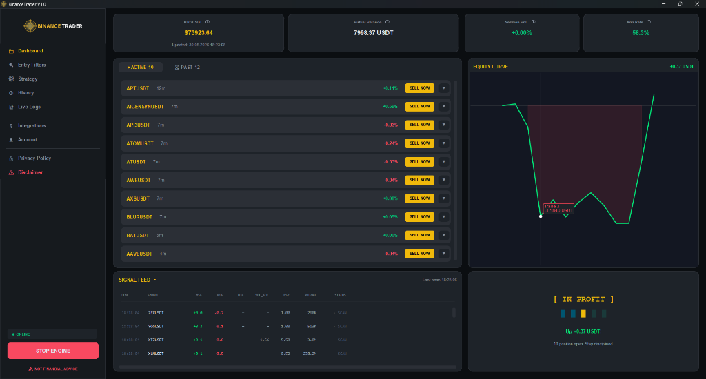Image resolution: width=706 pixels, height=379 pixels.
Task: Sell the BATUSDT position now
Action: tap(420, 235)
